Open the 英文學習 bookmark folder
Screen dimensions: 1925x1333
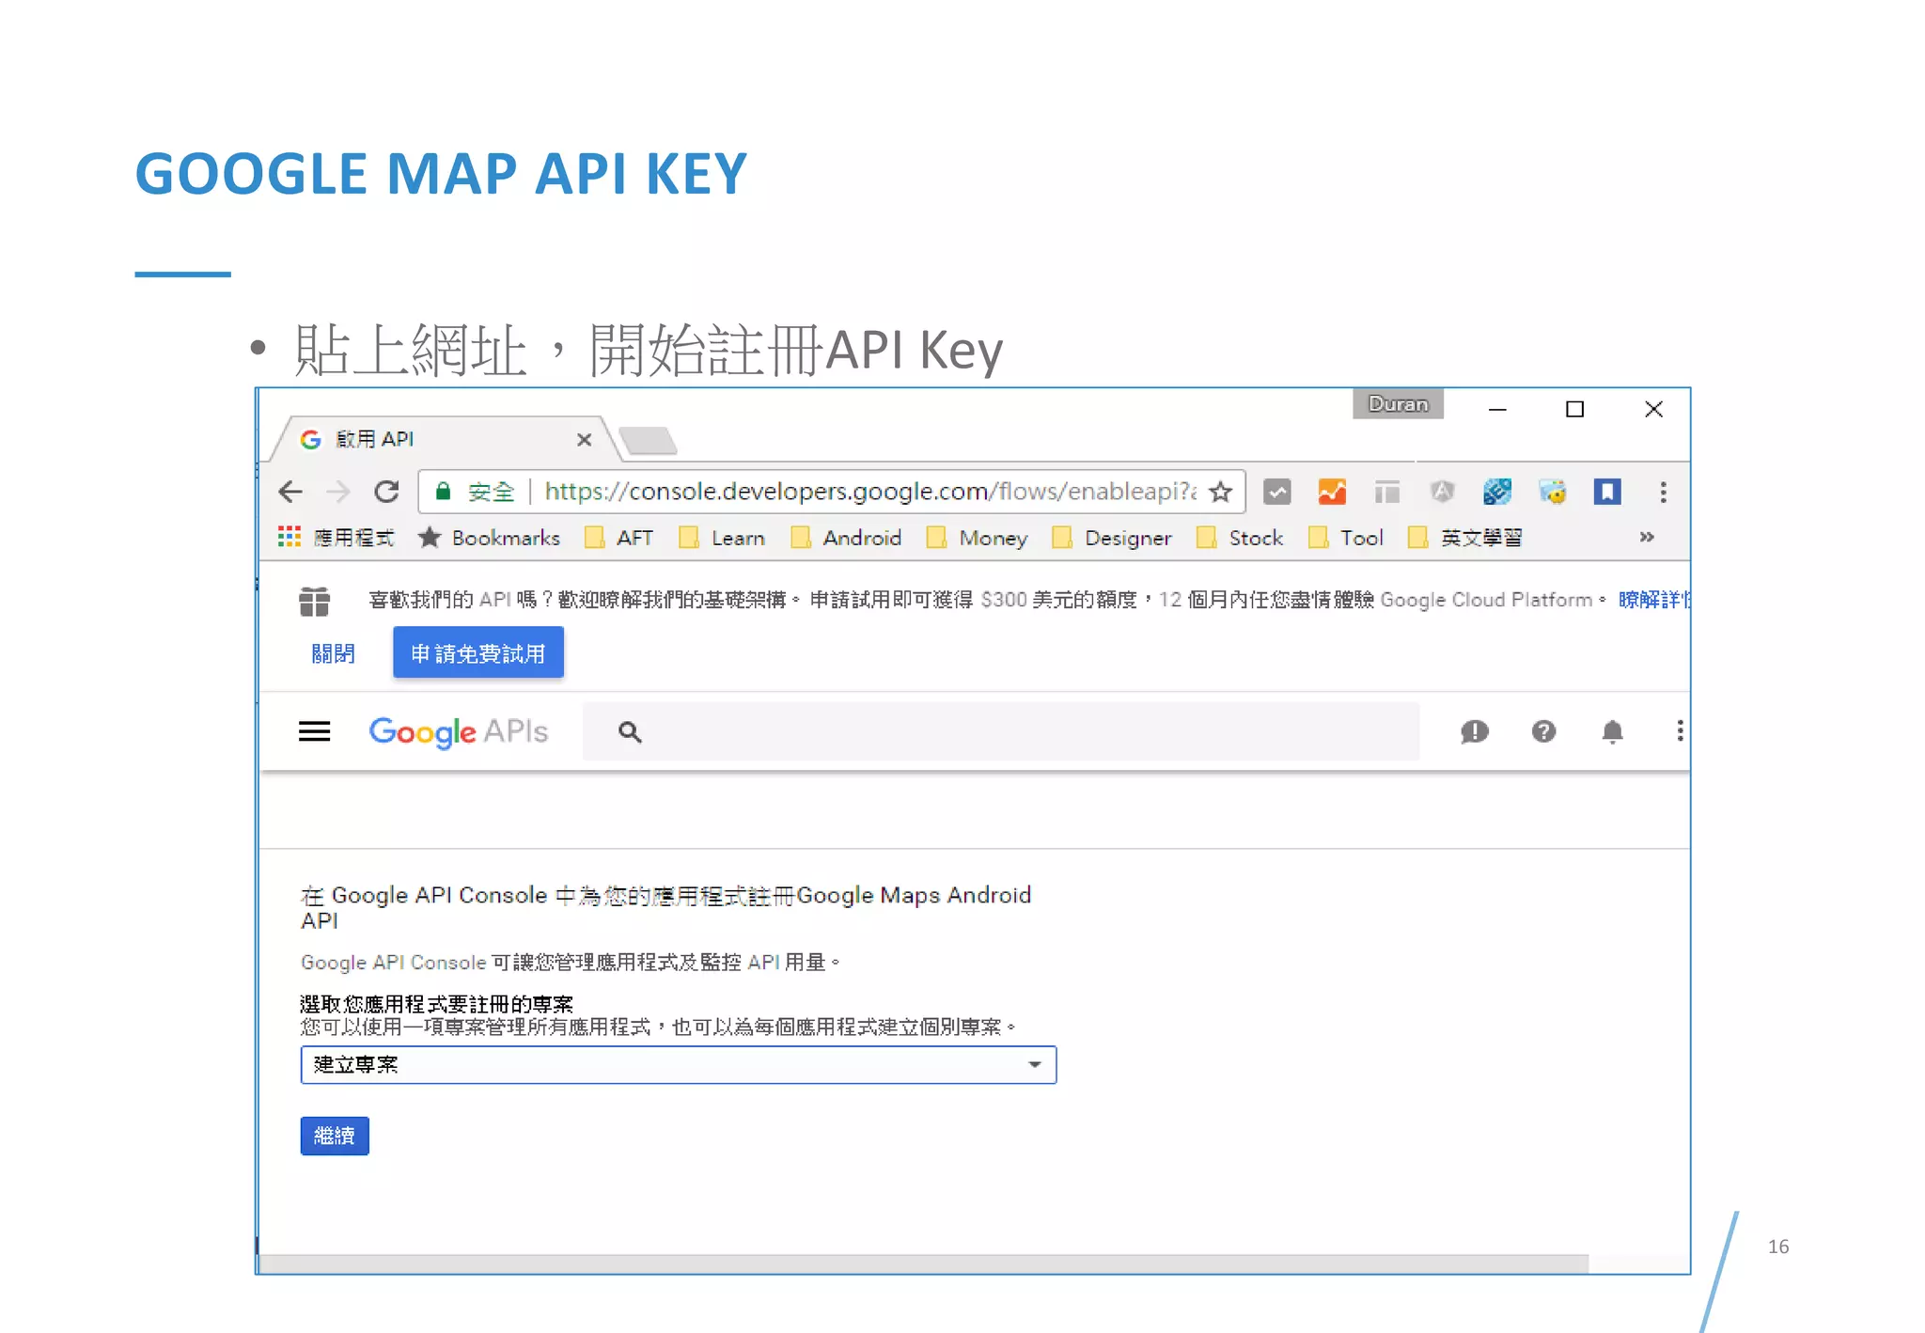coord(1465,538)
